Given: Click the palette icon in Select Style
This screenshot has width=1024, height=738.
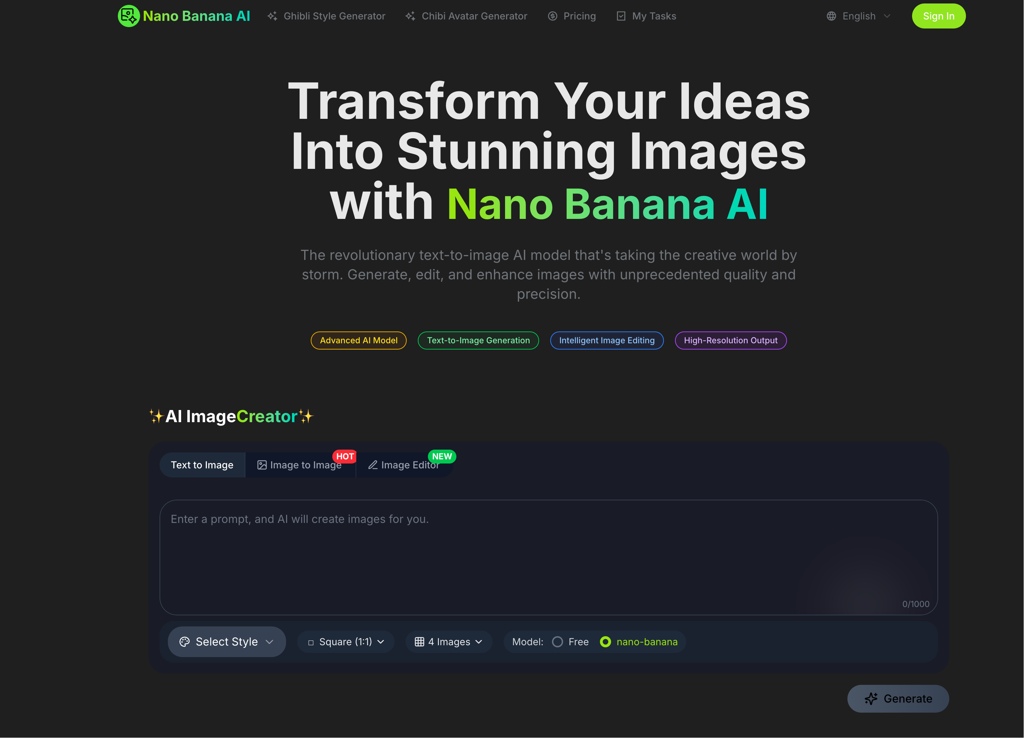Looking at the screenshot, I should (184, 642).
